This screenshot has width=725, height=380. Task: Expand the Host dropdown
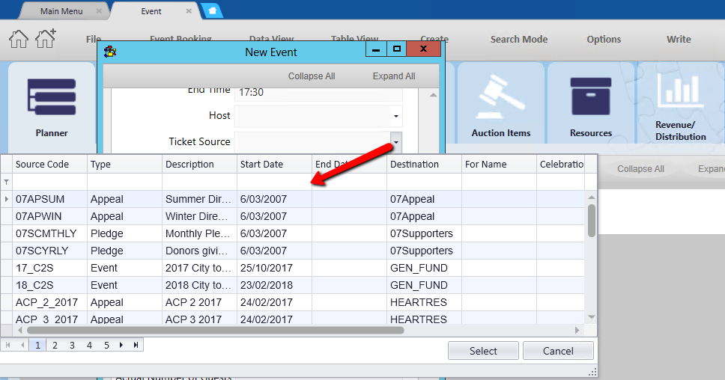(395, 117)
